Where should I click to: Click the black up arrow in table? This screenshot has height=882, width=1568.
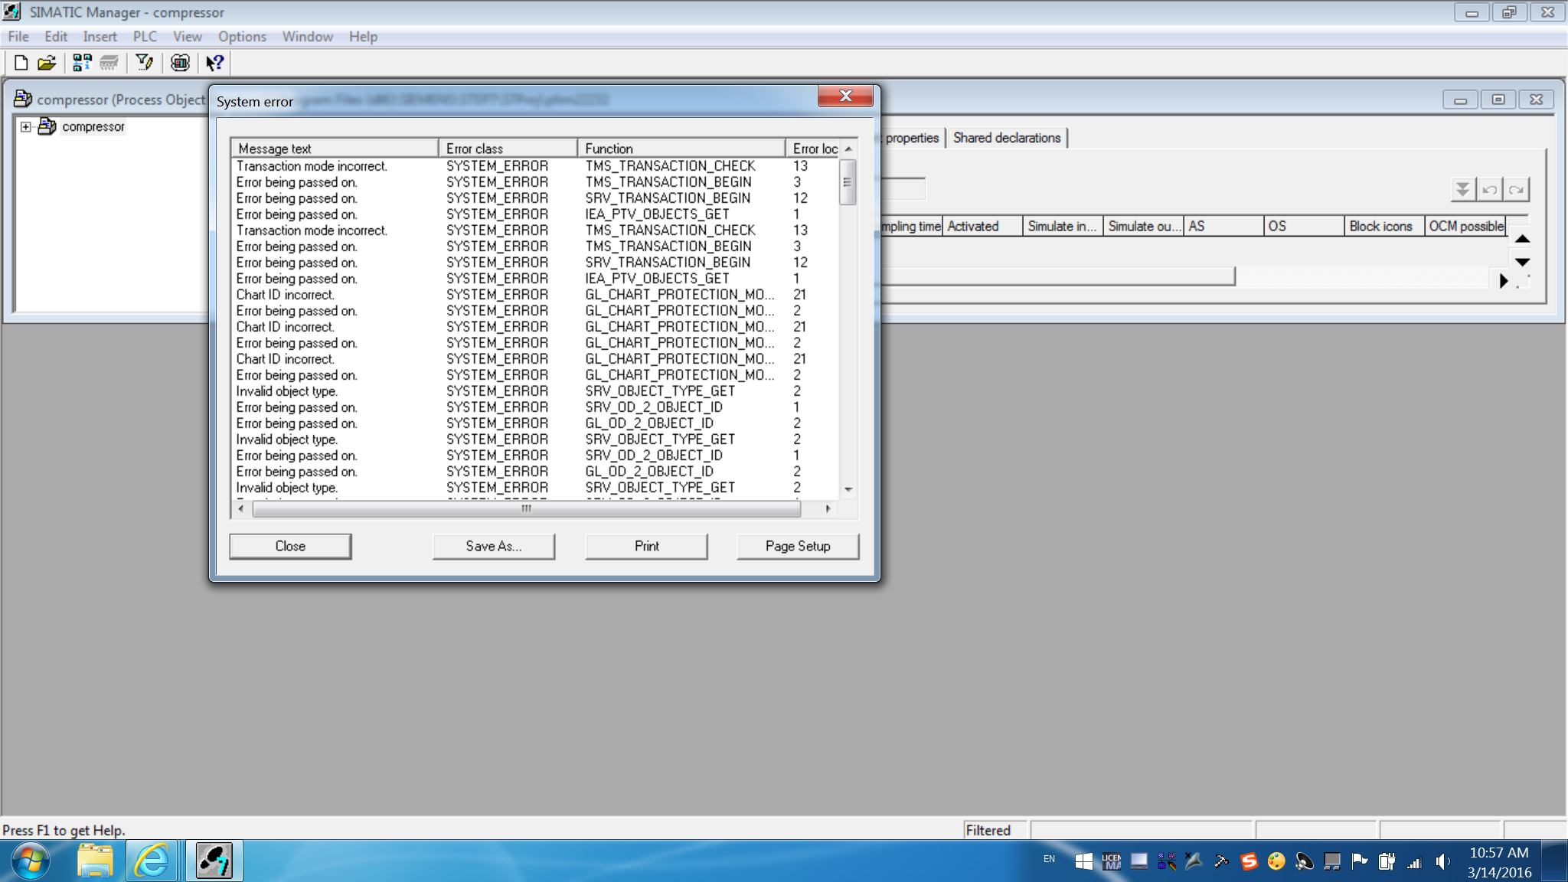[1522, 239]
